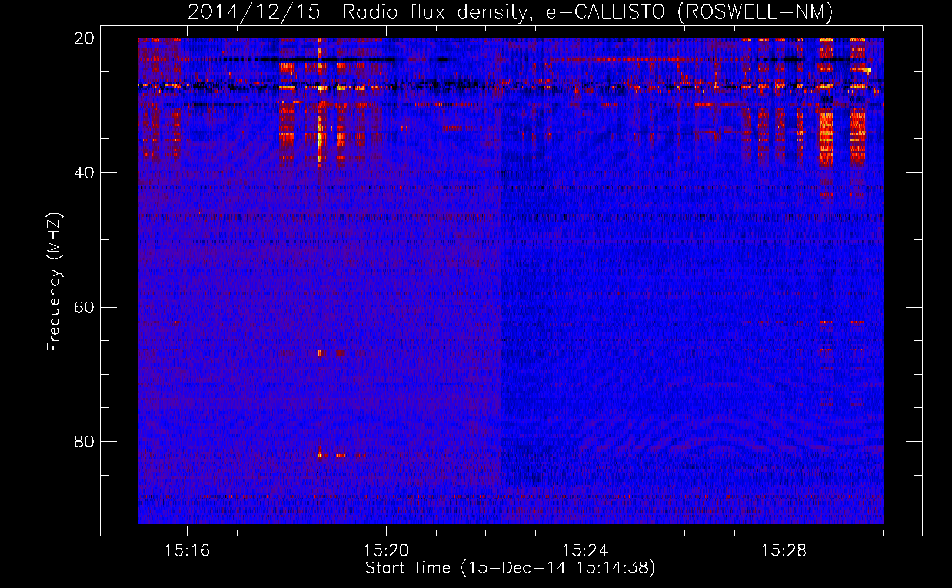The width and height of the screenshot is (952, 588).
Task: Click the 15:24 time axis label
Action: (x=585, y=551)
